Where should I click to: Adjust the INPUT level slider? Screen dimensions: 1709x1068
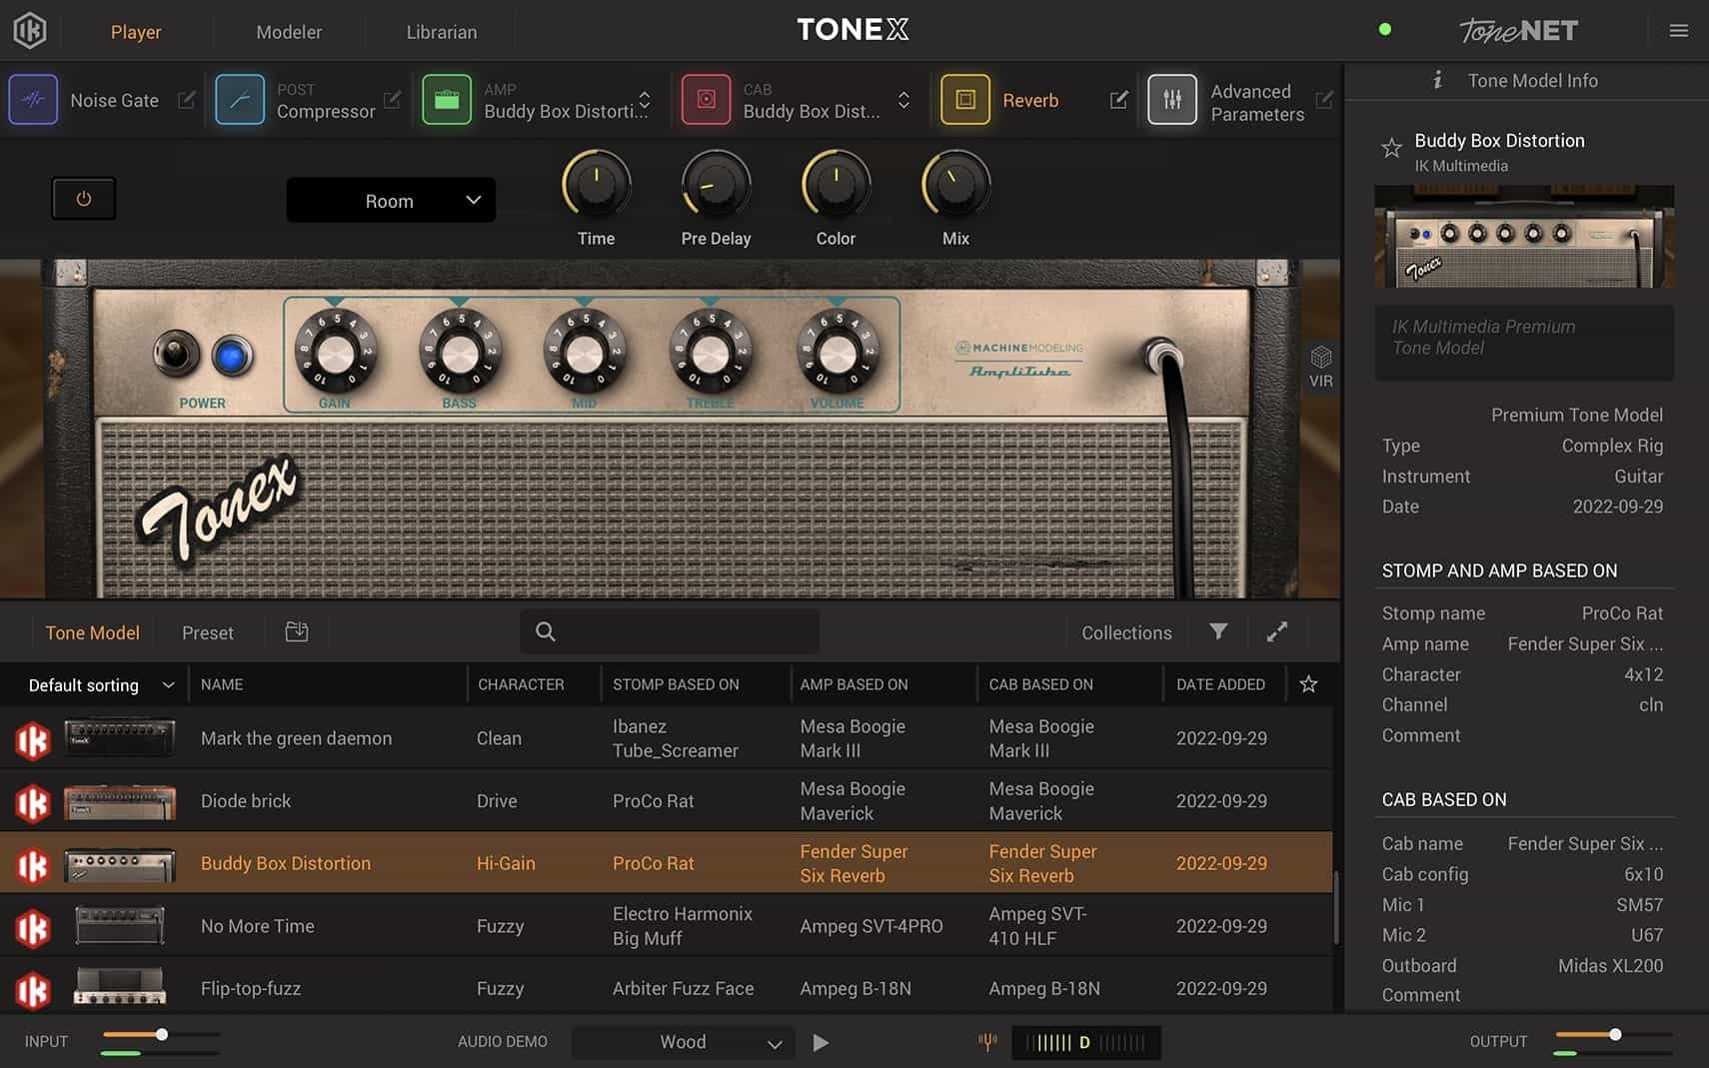tap(161, 1035)
